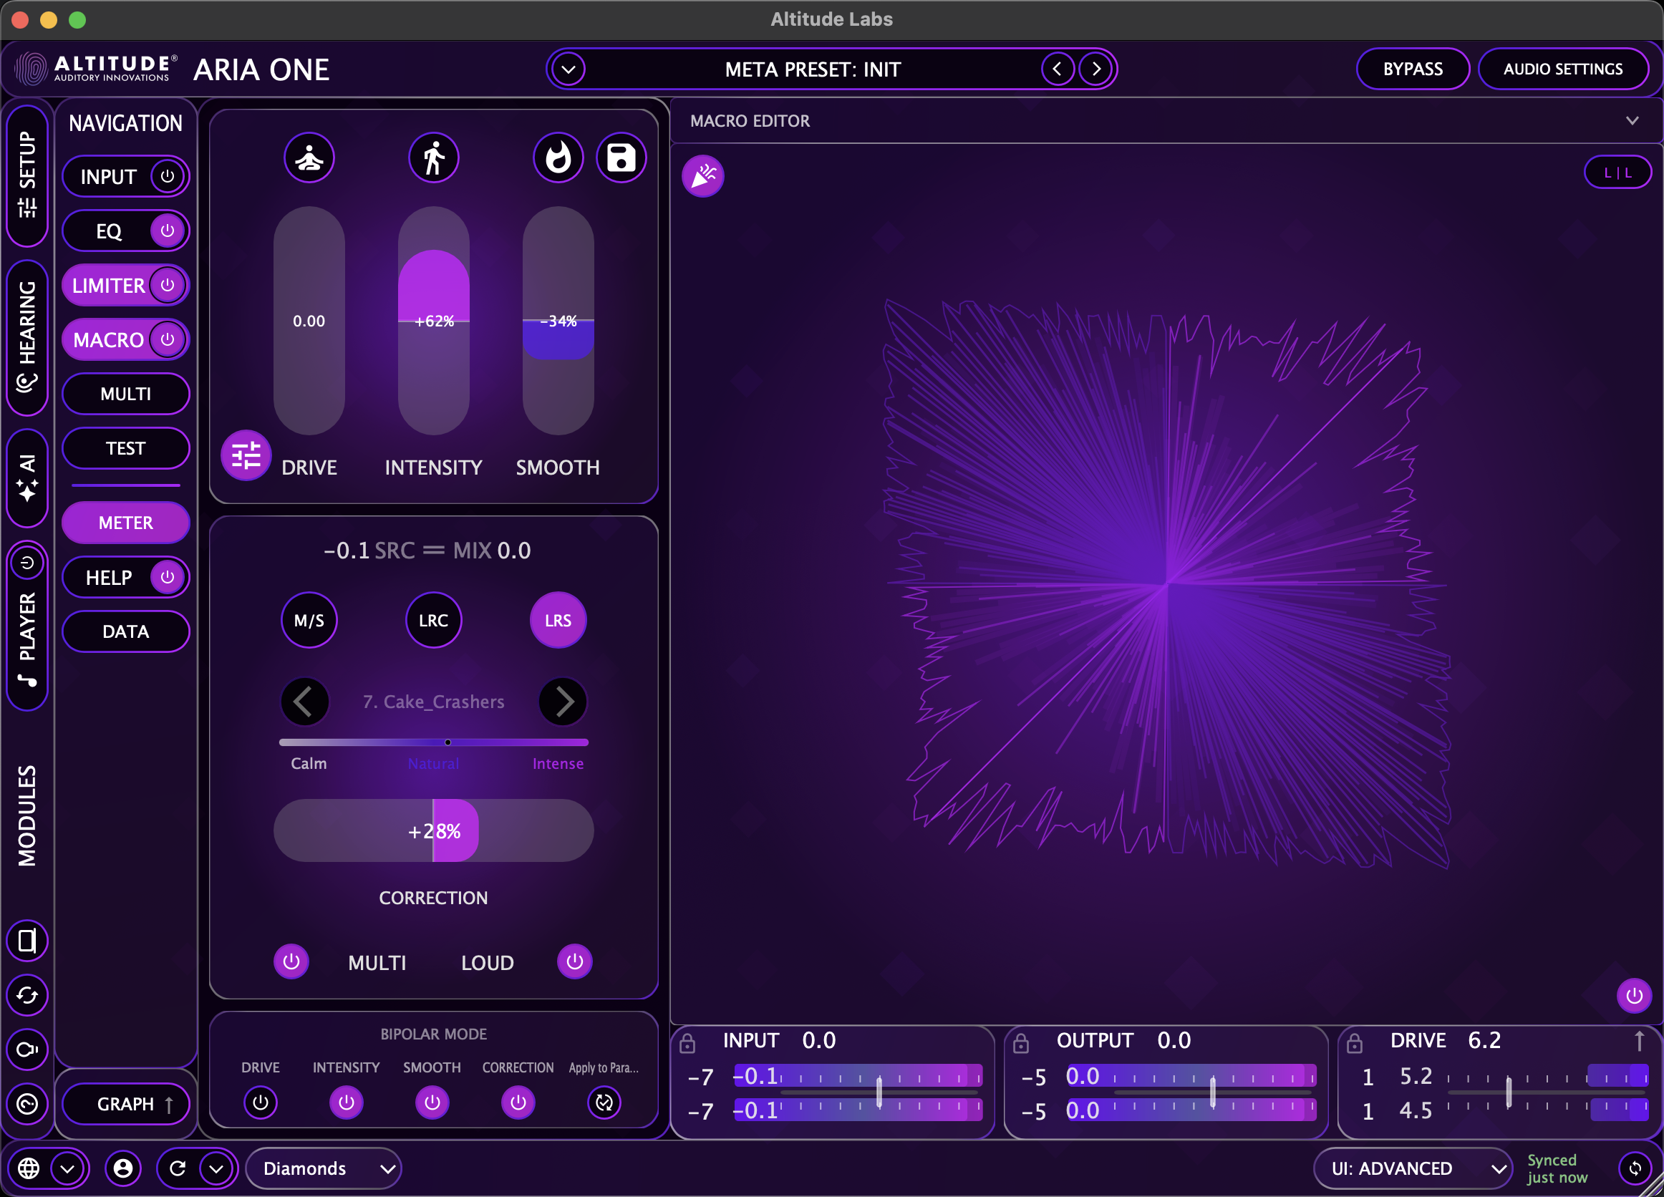Image resolution: width=1664 pixels, height=1197 pixels.
Task: Collapse the Macro Editor with its chevron
Action: coord(1632,120)
